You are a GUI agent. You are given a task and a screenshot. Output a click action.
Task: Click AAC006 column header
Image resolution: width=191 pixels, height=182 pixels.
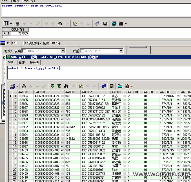tap(169, 92)
